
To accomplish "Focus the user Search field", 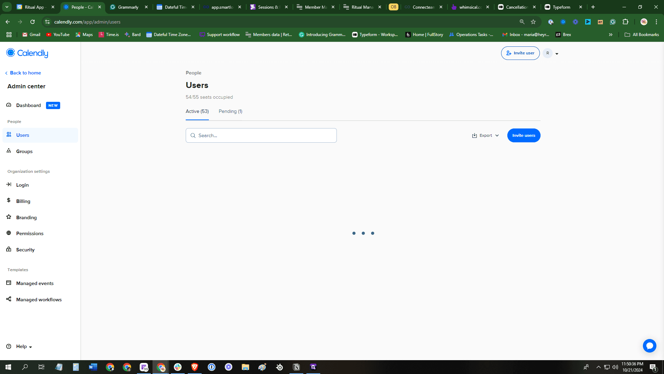I will point(261,135).
